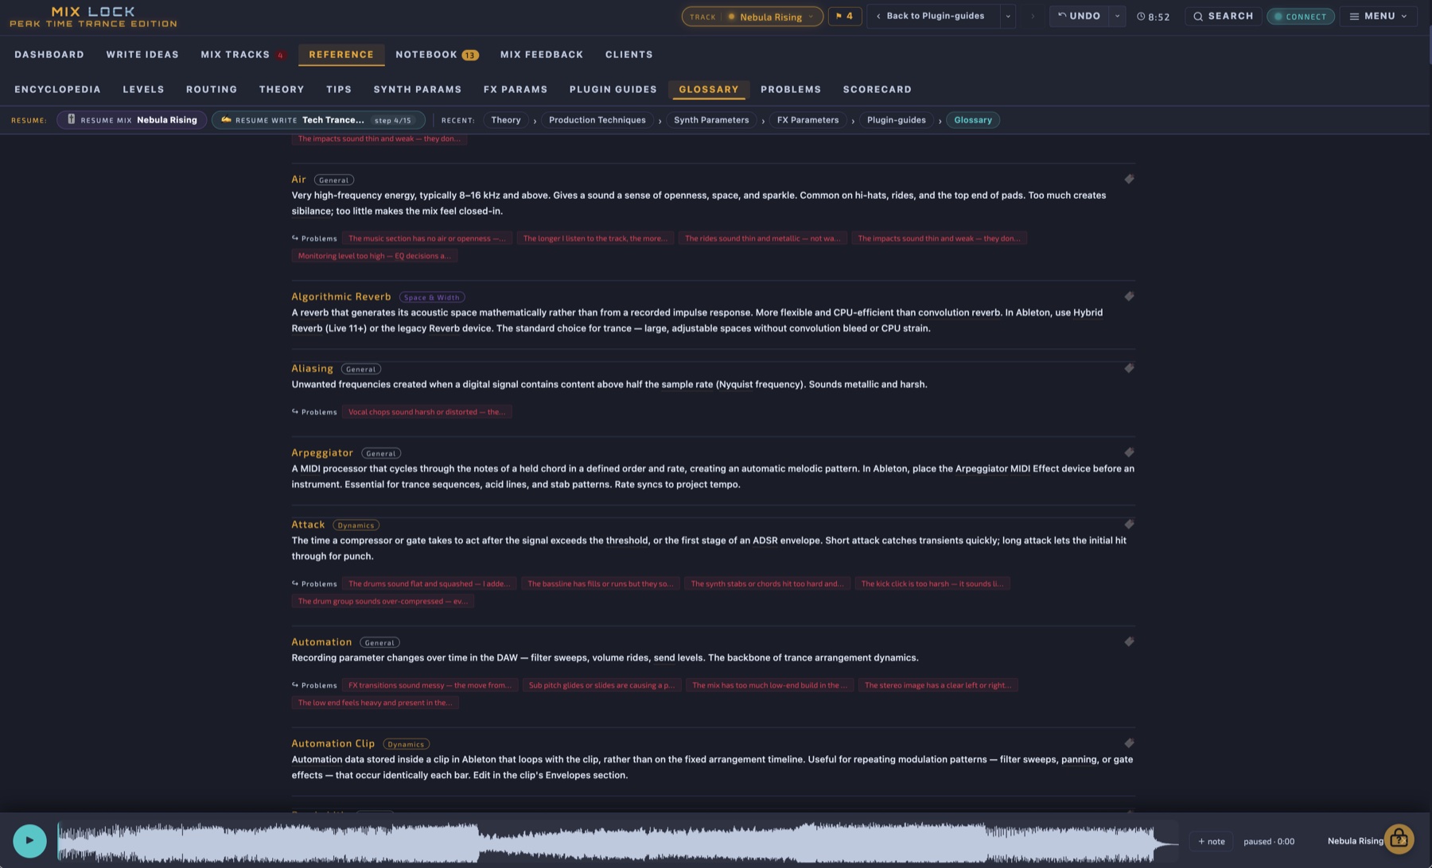Open the Notebook tab

[437, 55]
